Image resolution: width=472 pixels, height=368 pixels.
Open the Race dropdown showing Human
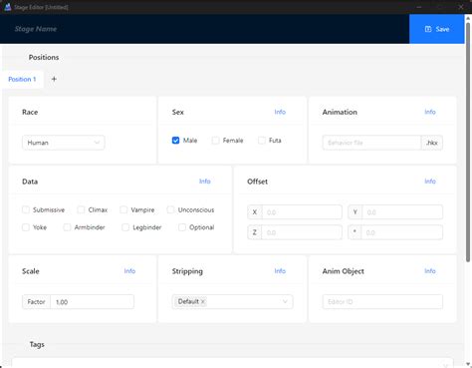point(64,143)
